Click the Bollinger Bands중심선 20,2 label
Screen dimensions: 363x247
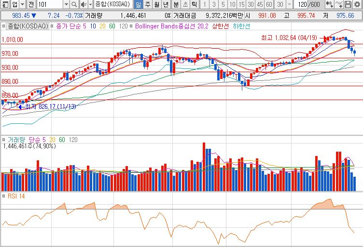(172, 26)
